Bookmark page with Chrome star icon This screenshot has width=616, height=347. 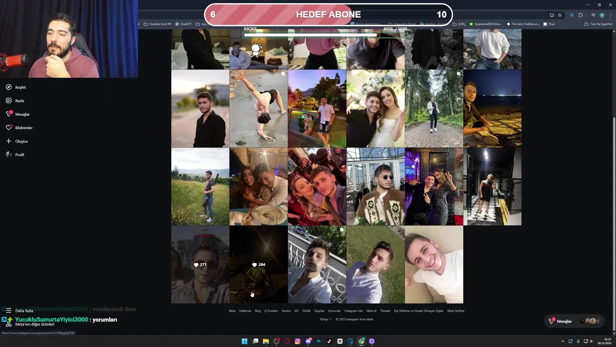(560, 15)
